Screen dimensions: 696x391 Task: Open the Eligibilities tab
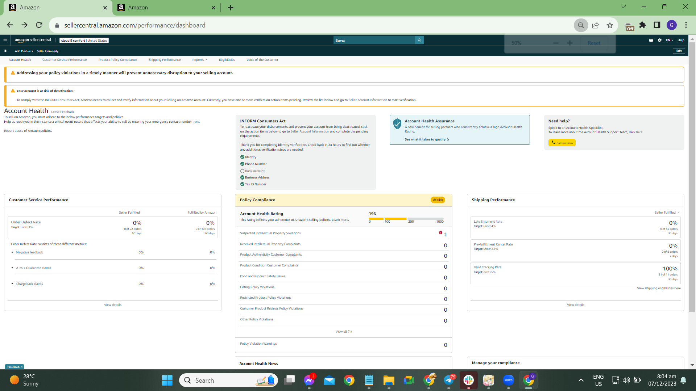227,60
